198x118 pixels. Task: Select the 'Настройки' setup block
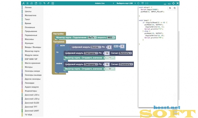click(x=58, y=34)
